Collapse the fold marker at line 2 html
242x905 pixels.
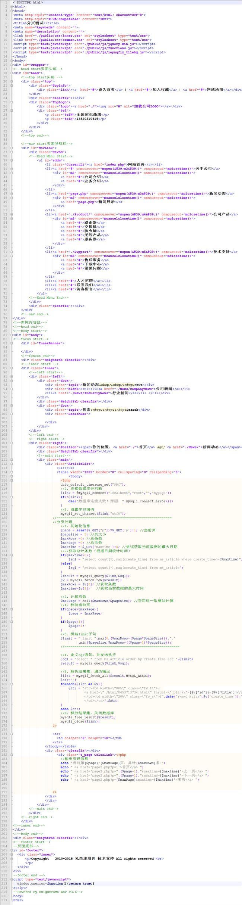[x=12, y=7]
